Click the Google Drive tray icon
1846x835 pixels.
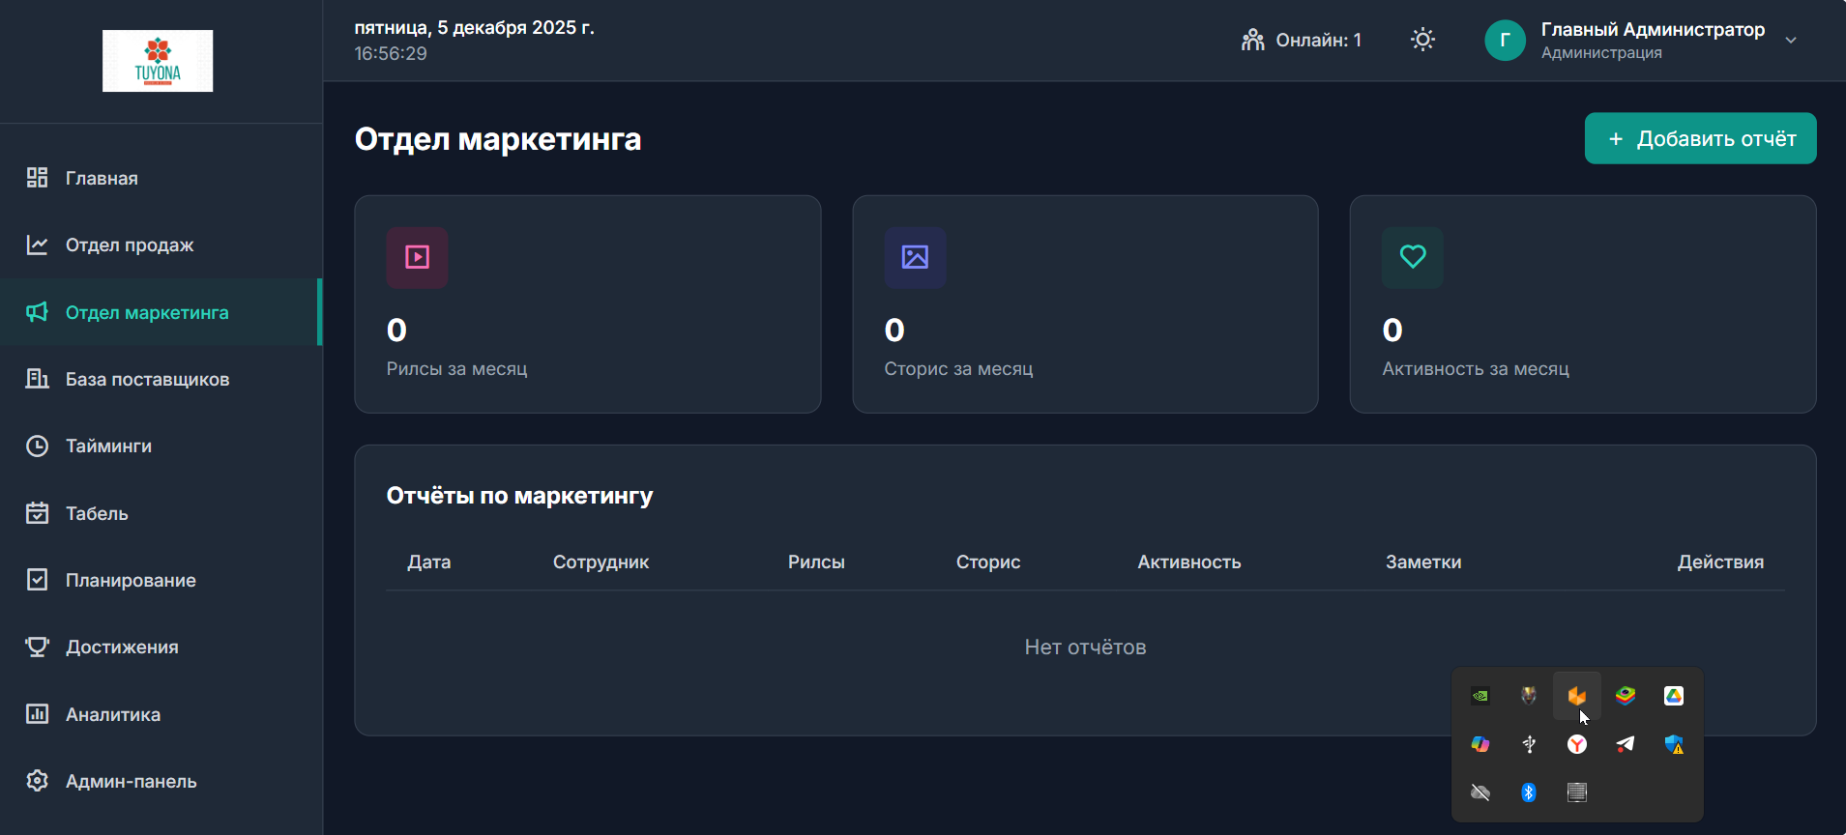[1674, 696]
